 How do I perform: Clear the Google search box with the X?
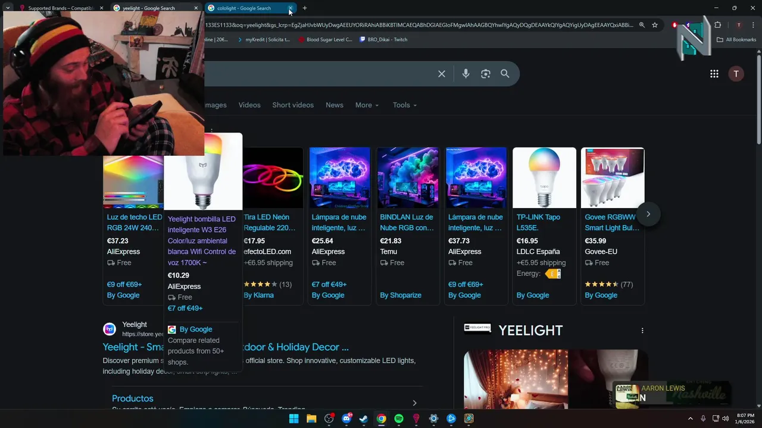point(442,74)
